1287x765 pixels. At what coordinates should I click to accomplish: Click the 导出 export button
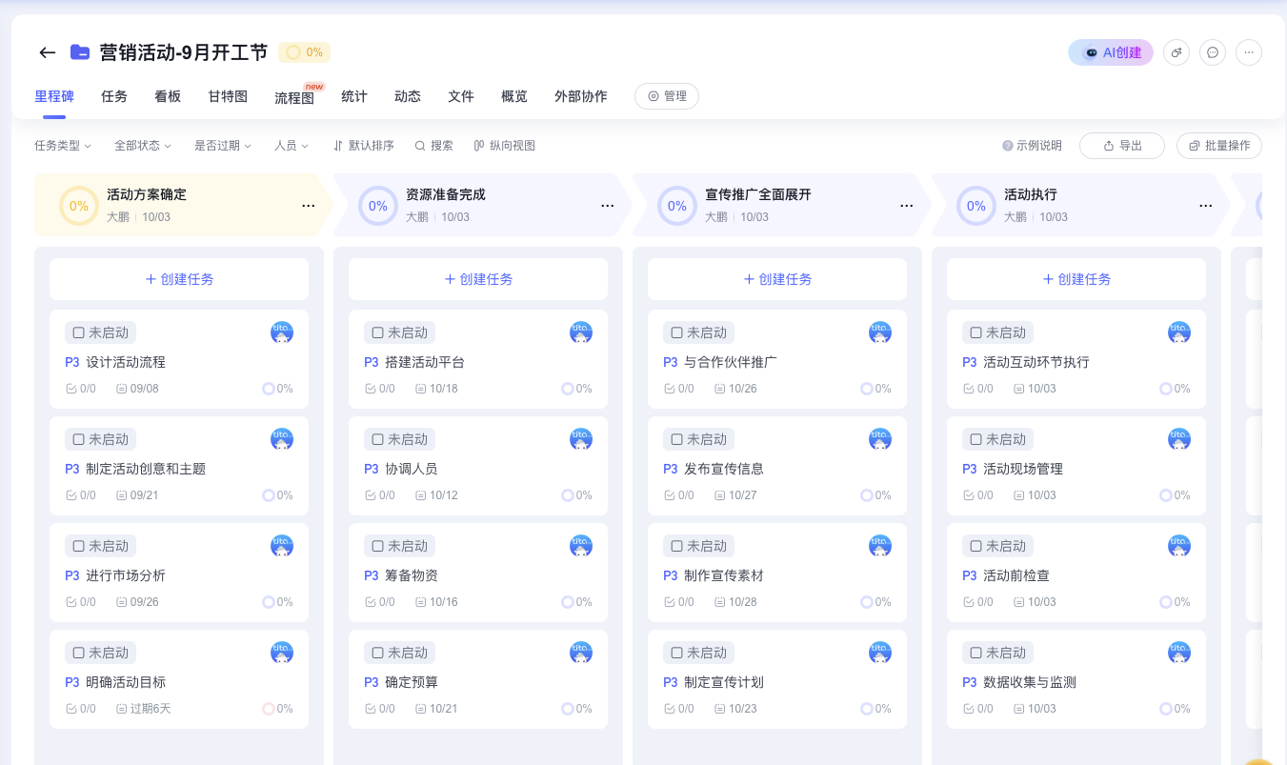click(1121, 145)
